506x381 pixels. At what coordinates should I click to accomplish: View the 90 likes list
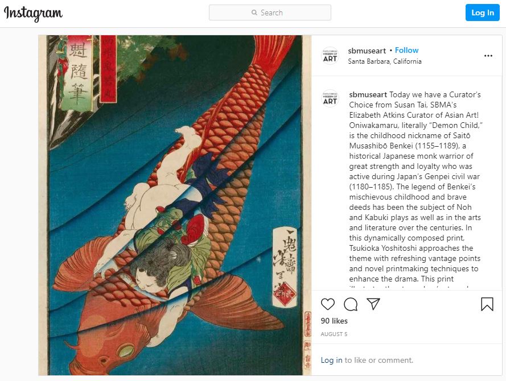pyautogui.click(x=334, y=321)
